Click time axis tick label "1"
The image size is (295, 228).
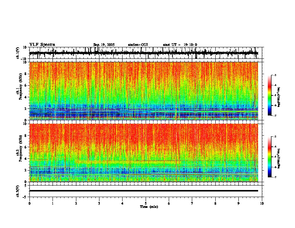tap(53, 203)
